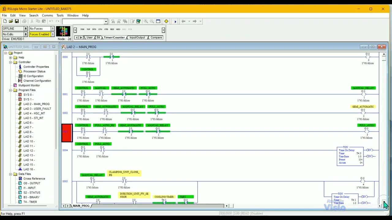Open Processor Status in project tree
Image resolution: width=392 pixels, height=220 pixels.
point(34,71)
